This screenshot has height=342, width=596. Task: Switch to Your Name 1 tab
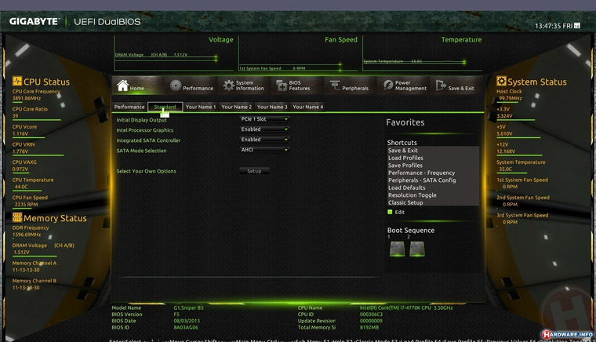coord(201,107)
